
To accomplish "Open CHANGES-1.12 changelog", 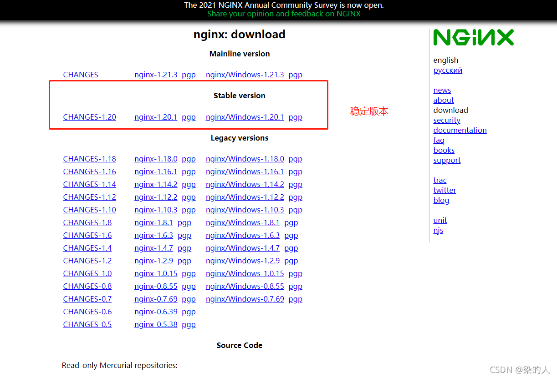I will coord(89,197).
